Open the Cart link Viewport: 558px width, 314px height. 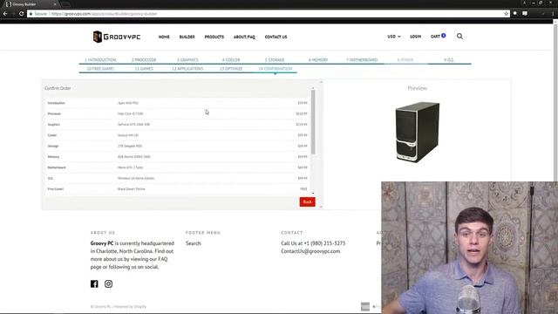435,37
